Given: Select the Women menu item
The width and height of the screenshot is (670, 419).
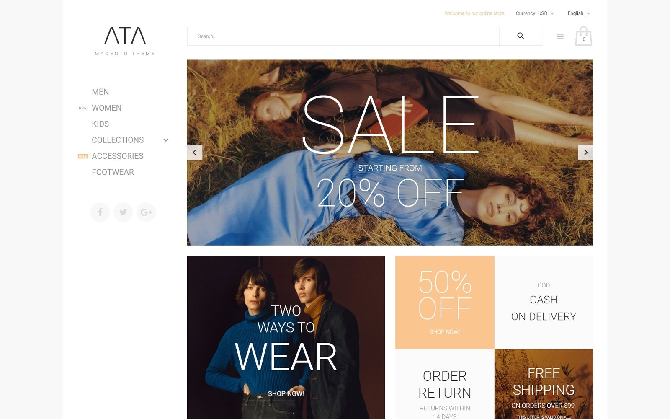Looking at the screenshot, I should [107, 108].
